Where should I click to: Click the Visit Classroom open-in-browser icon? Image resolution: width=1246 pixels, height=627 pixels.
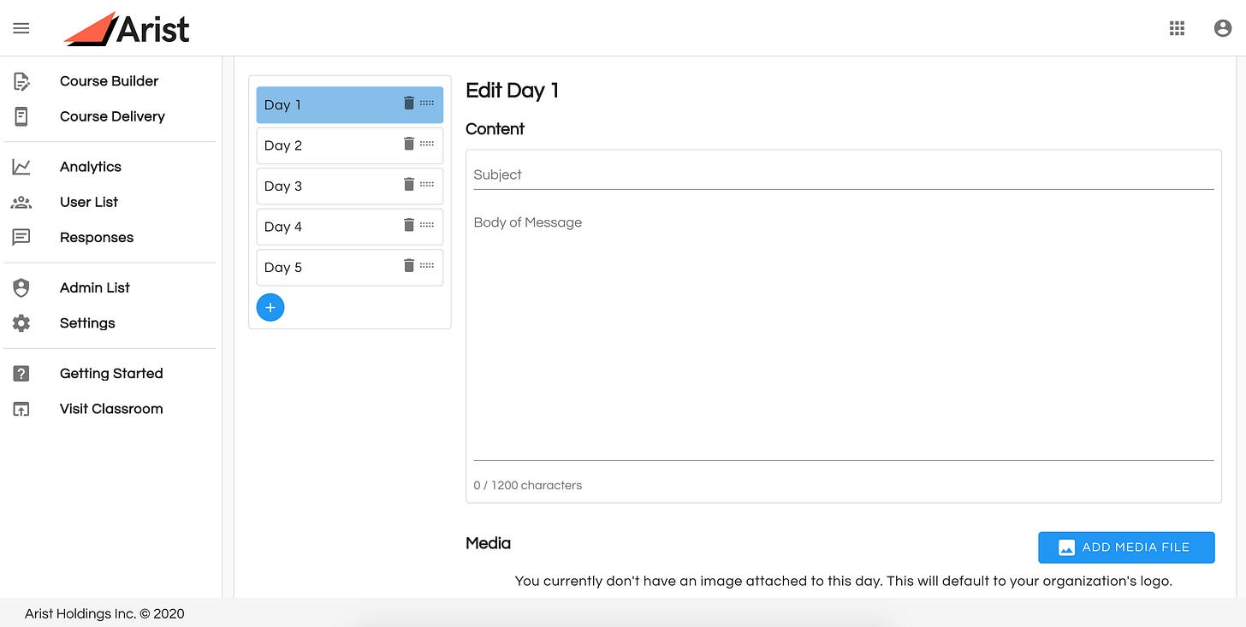click(x=21, y=408)
